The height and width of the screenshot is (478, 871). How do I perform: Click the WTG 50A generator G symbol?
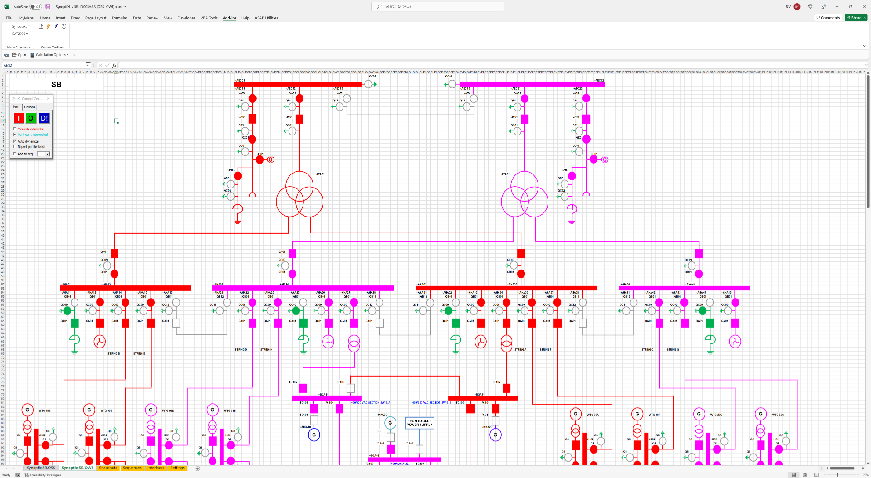pos(575,414)
